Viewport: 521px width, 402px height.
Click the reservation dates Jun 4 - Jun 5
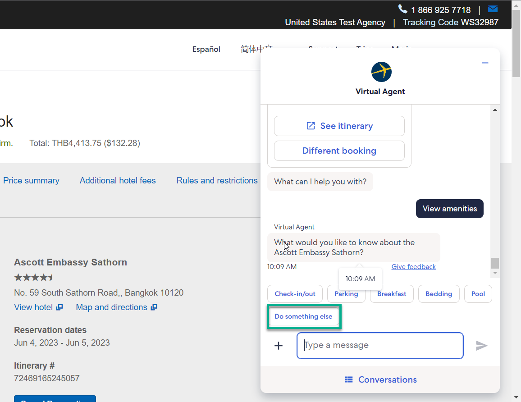click(x=62, y=343)
